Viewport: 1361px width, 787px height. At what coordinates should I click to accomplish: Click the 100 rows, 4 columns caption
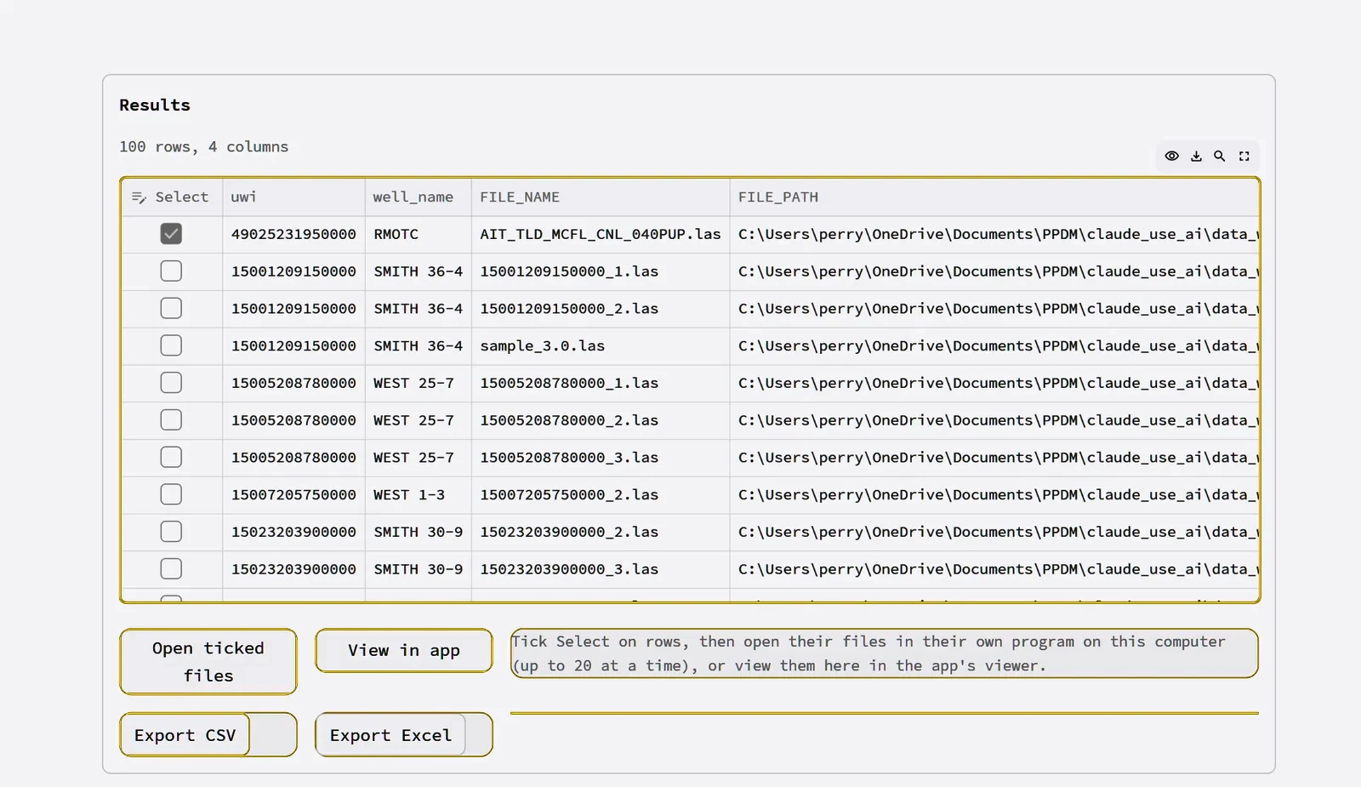(x=203, y=146)
